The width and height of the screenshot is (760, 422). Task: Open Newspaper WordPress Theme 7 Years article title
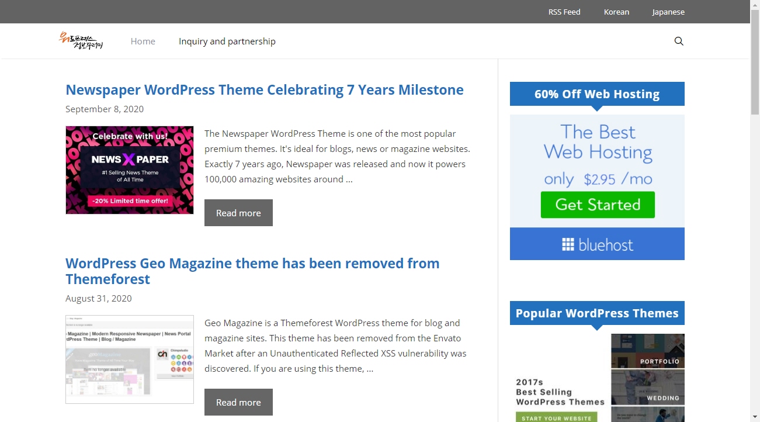[265, 90]
